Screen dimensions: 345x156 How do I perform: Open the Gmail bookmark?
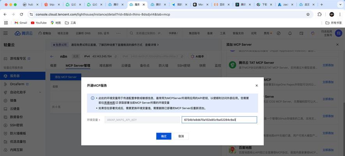click(21, 23)
